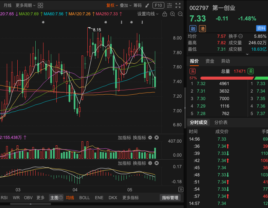
Task: Open the 指标管理 button
Action: pos(170,198)
